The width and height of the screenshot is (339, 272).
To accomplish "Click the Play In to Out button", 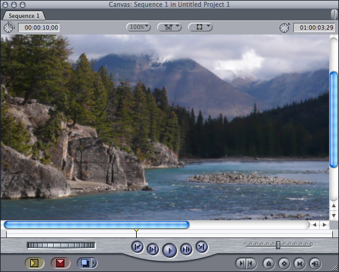I will (153, 249).
